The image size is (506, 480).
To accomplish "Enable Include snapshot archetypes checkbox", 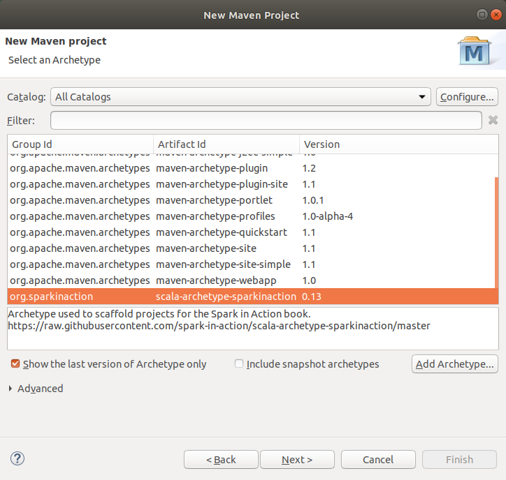I will click(239, 364).
